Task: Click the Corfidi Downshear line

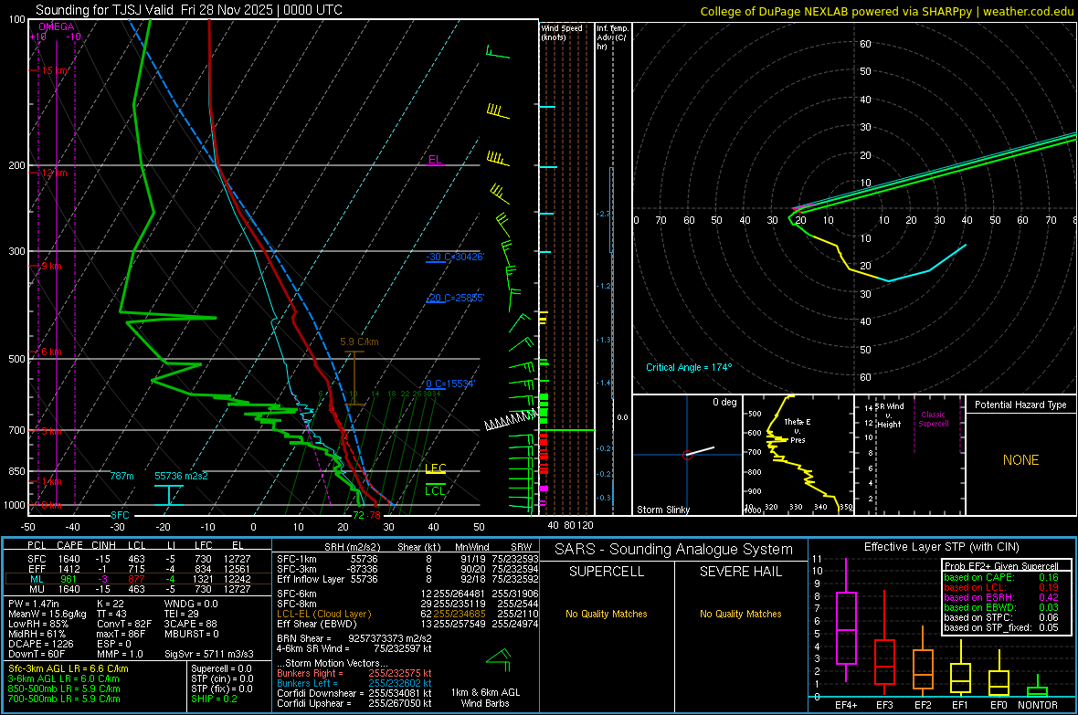Action: pyautogui.click(x=354, y=693)
